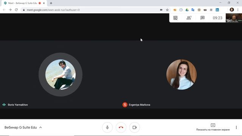Hang up with the red phone button

click(x=121, y=127)
